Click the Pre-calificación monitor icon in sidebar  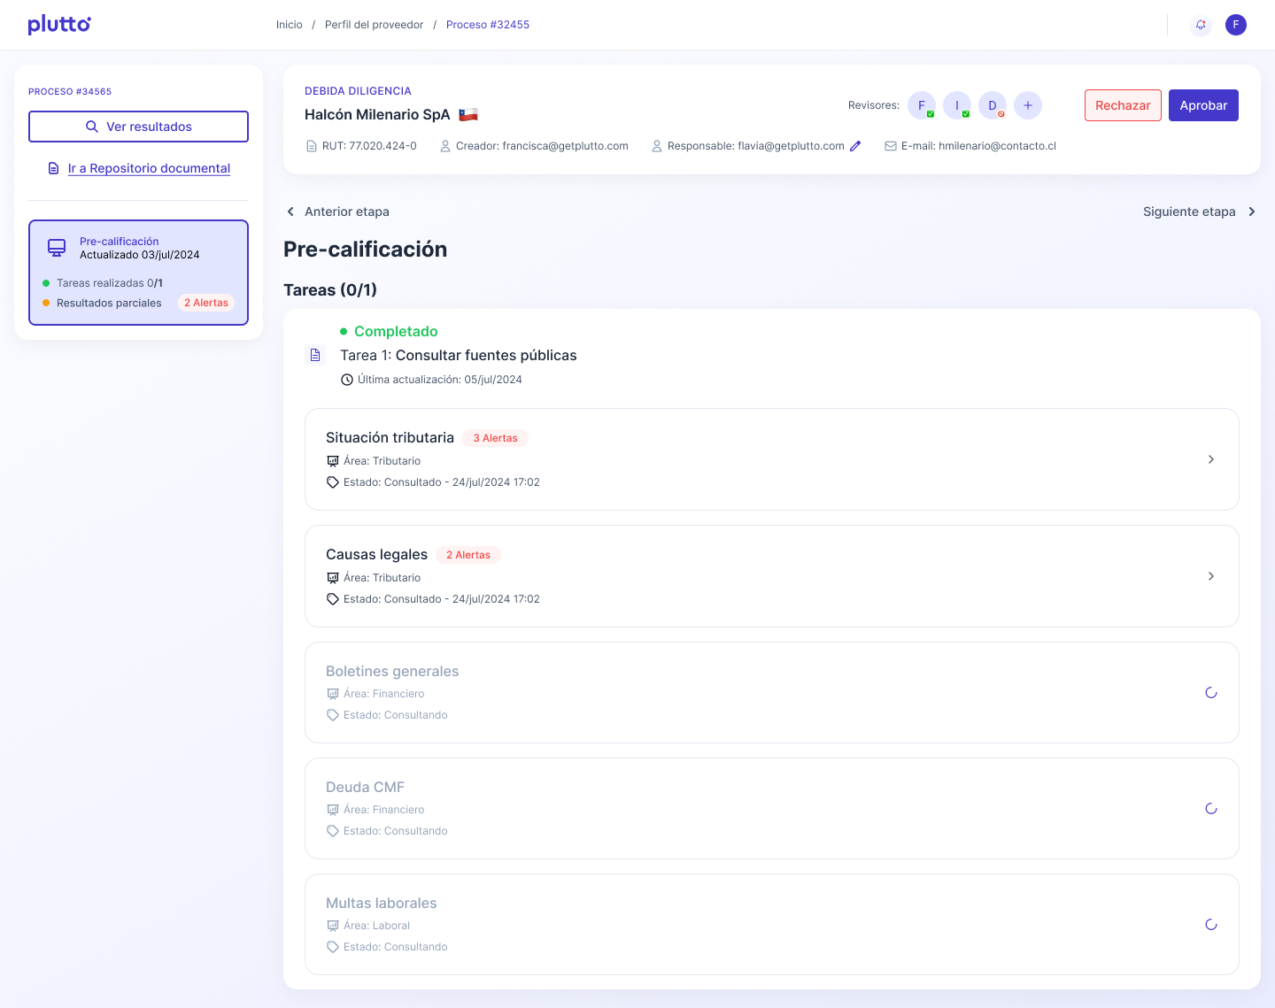57,248
